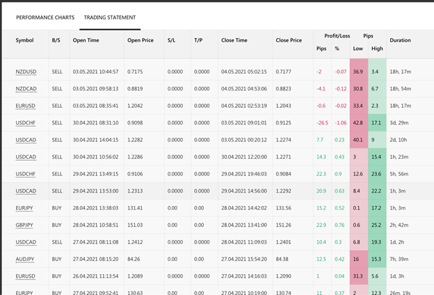Viewport: 434px width, 295px height.
Task: Click the S/L column header
Action: (172, 40)
